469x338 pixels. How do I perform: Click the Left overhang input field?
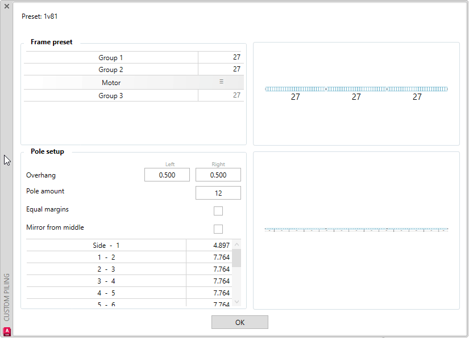[167, 175]
